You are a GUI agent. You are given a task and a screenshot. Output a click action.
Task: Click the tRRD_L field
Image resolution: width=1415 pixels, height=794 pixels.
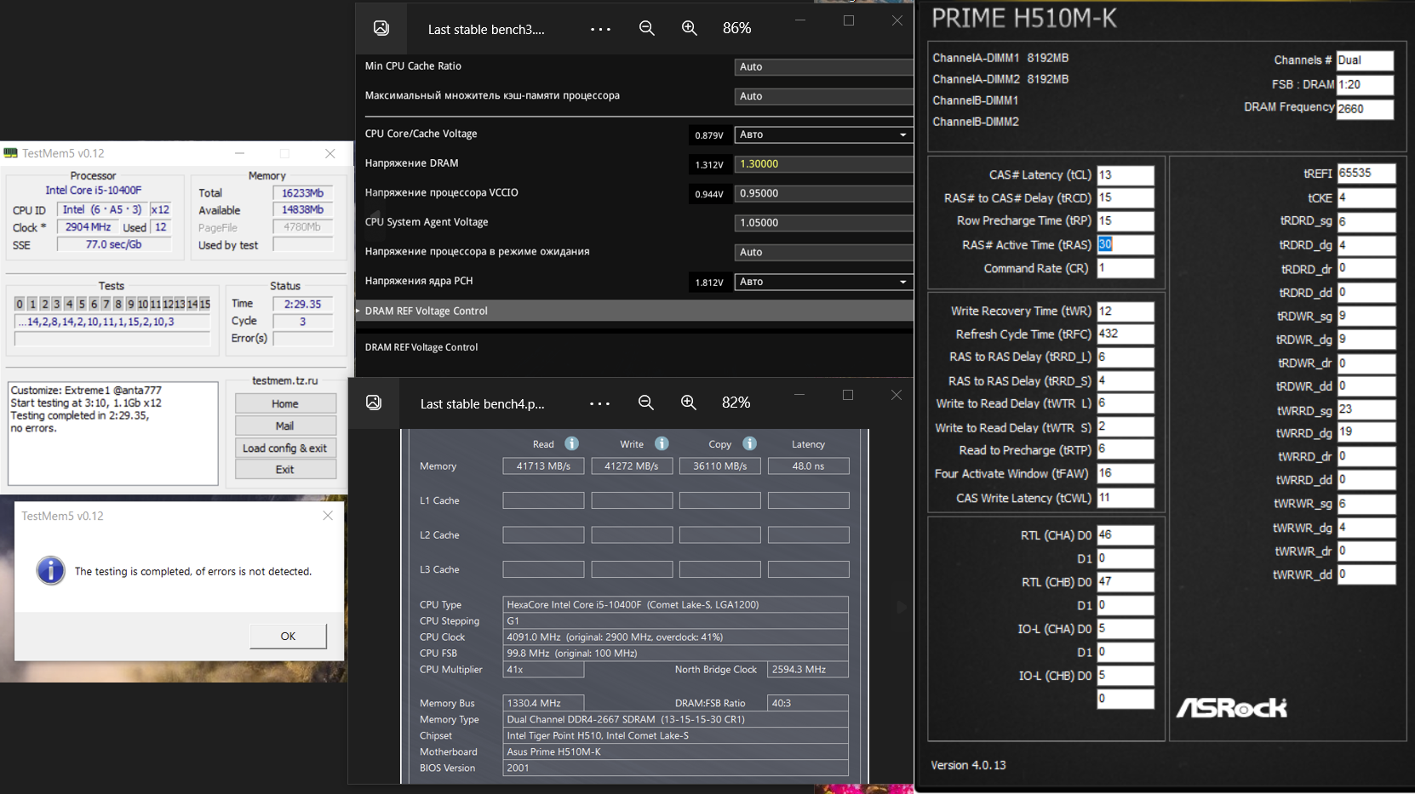(1126, 357)
